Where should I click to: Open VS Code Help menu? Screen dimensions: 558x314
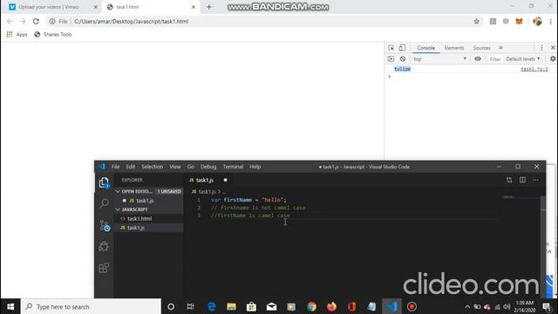[255, 167]
